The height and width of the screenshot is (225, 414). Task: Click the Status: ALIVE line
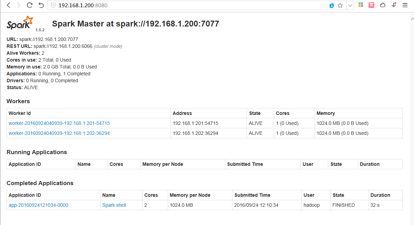coord(22,87)
